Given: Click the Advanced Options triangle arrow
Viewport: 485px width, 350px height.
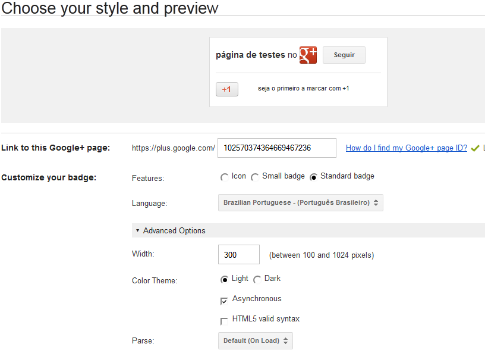Looking at the screenshot, I should point(137,230).
